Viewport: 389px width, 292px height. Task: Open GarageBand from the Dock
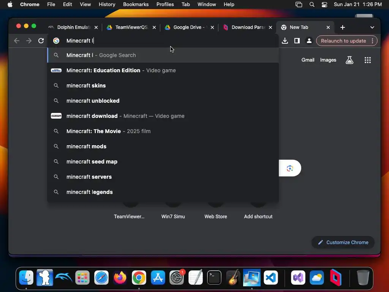pos(233,277)
